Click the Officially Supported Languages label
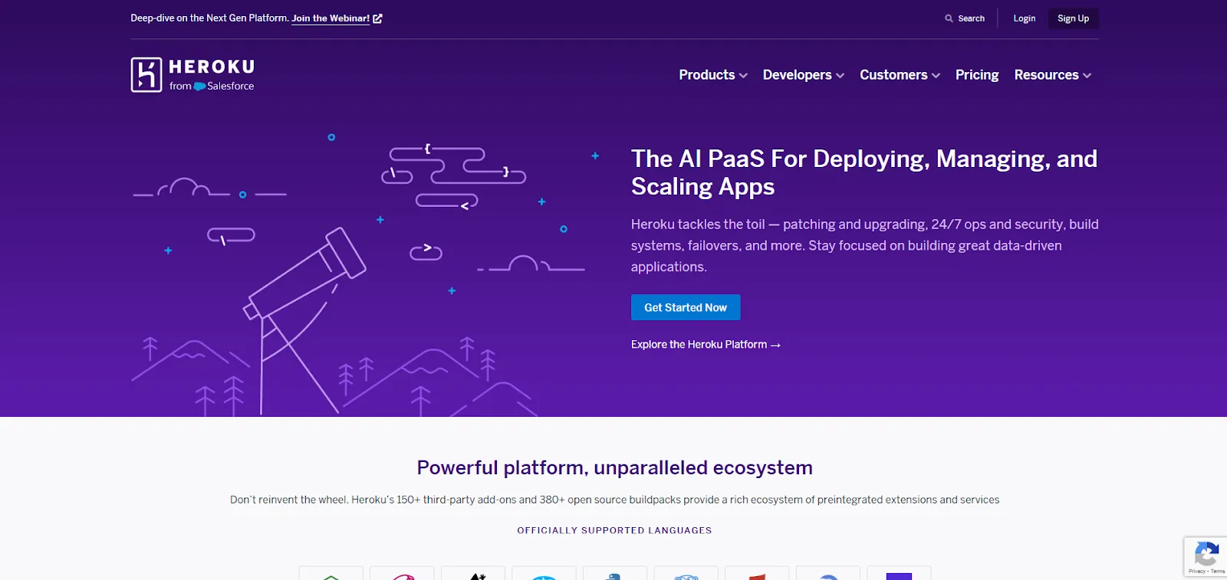This screenshot has width=1227, height=580. tap(614, 530)
